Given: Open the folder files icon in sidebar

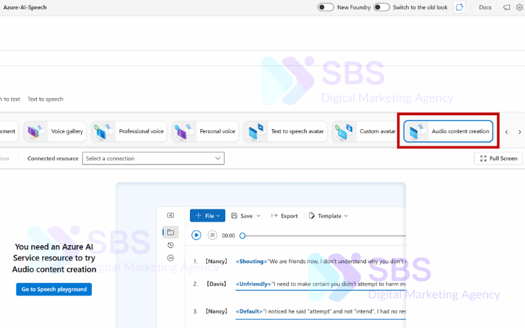Looking at the screenshot, I should coord(171,232).
